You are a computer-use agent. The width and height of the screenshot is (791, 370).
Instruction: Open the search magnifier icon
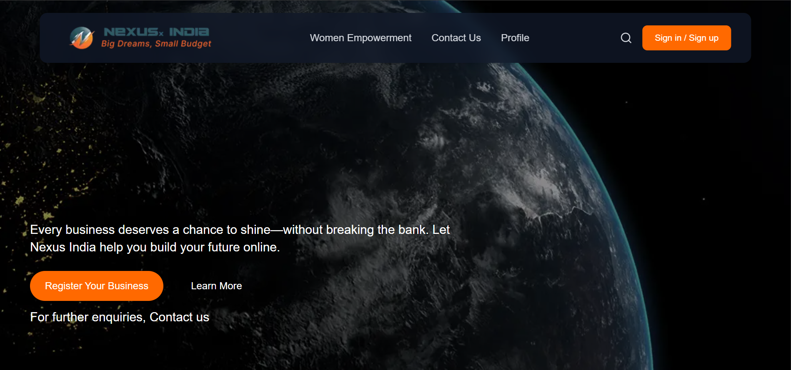(626, 38)
